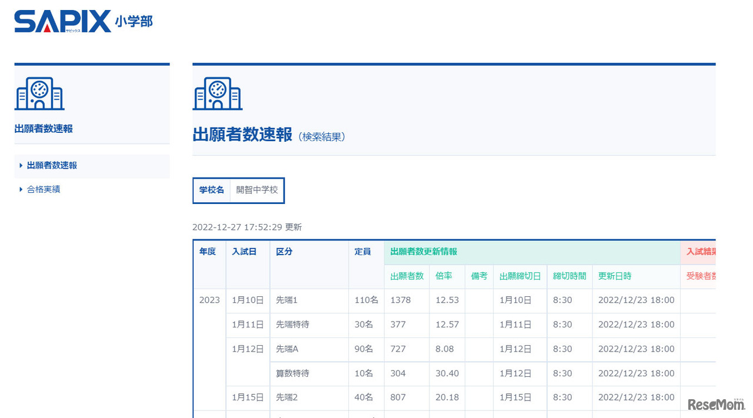Open the 出願者数速報 sidebar panel title link
The height and width of the screenshot is (418, 753).
(x=43, y=128)
